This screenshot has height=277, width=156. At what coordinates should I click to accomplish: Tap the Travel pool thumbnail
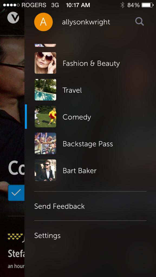(x=45, y=90)
